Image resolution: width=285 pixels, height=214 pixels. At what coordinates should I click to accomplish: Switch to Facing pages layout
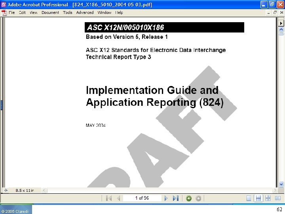click(x=278, y=198)
